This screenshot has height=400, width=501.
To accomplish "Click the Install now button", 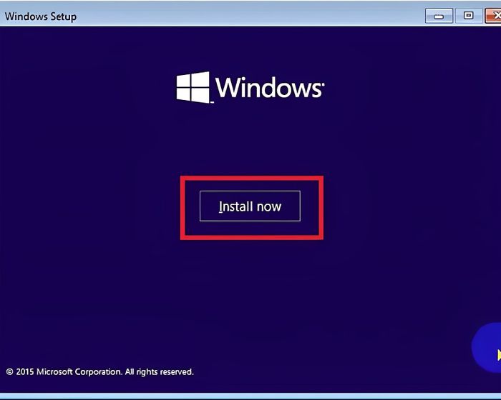I will 250,206.
